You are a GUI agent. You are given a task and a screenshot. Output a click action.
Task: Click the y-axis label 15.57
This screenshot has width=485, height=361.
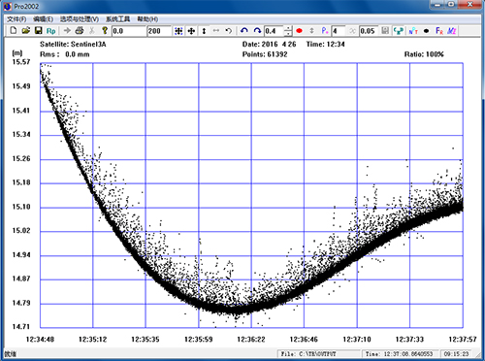coord(21,62)
